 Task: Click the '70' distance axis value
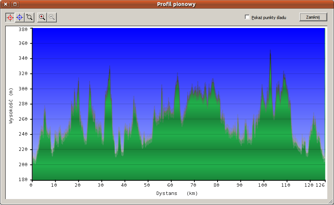[x=193, y=185]
